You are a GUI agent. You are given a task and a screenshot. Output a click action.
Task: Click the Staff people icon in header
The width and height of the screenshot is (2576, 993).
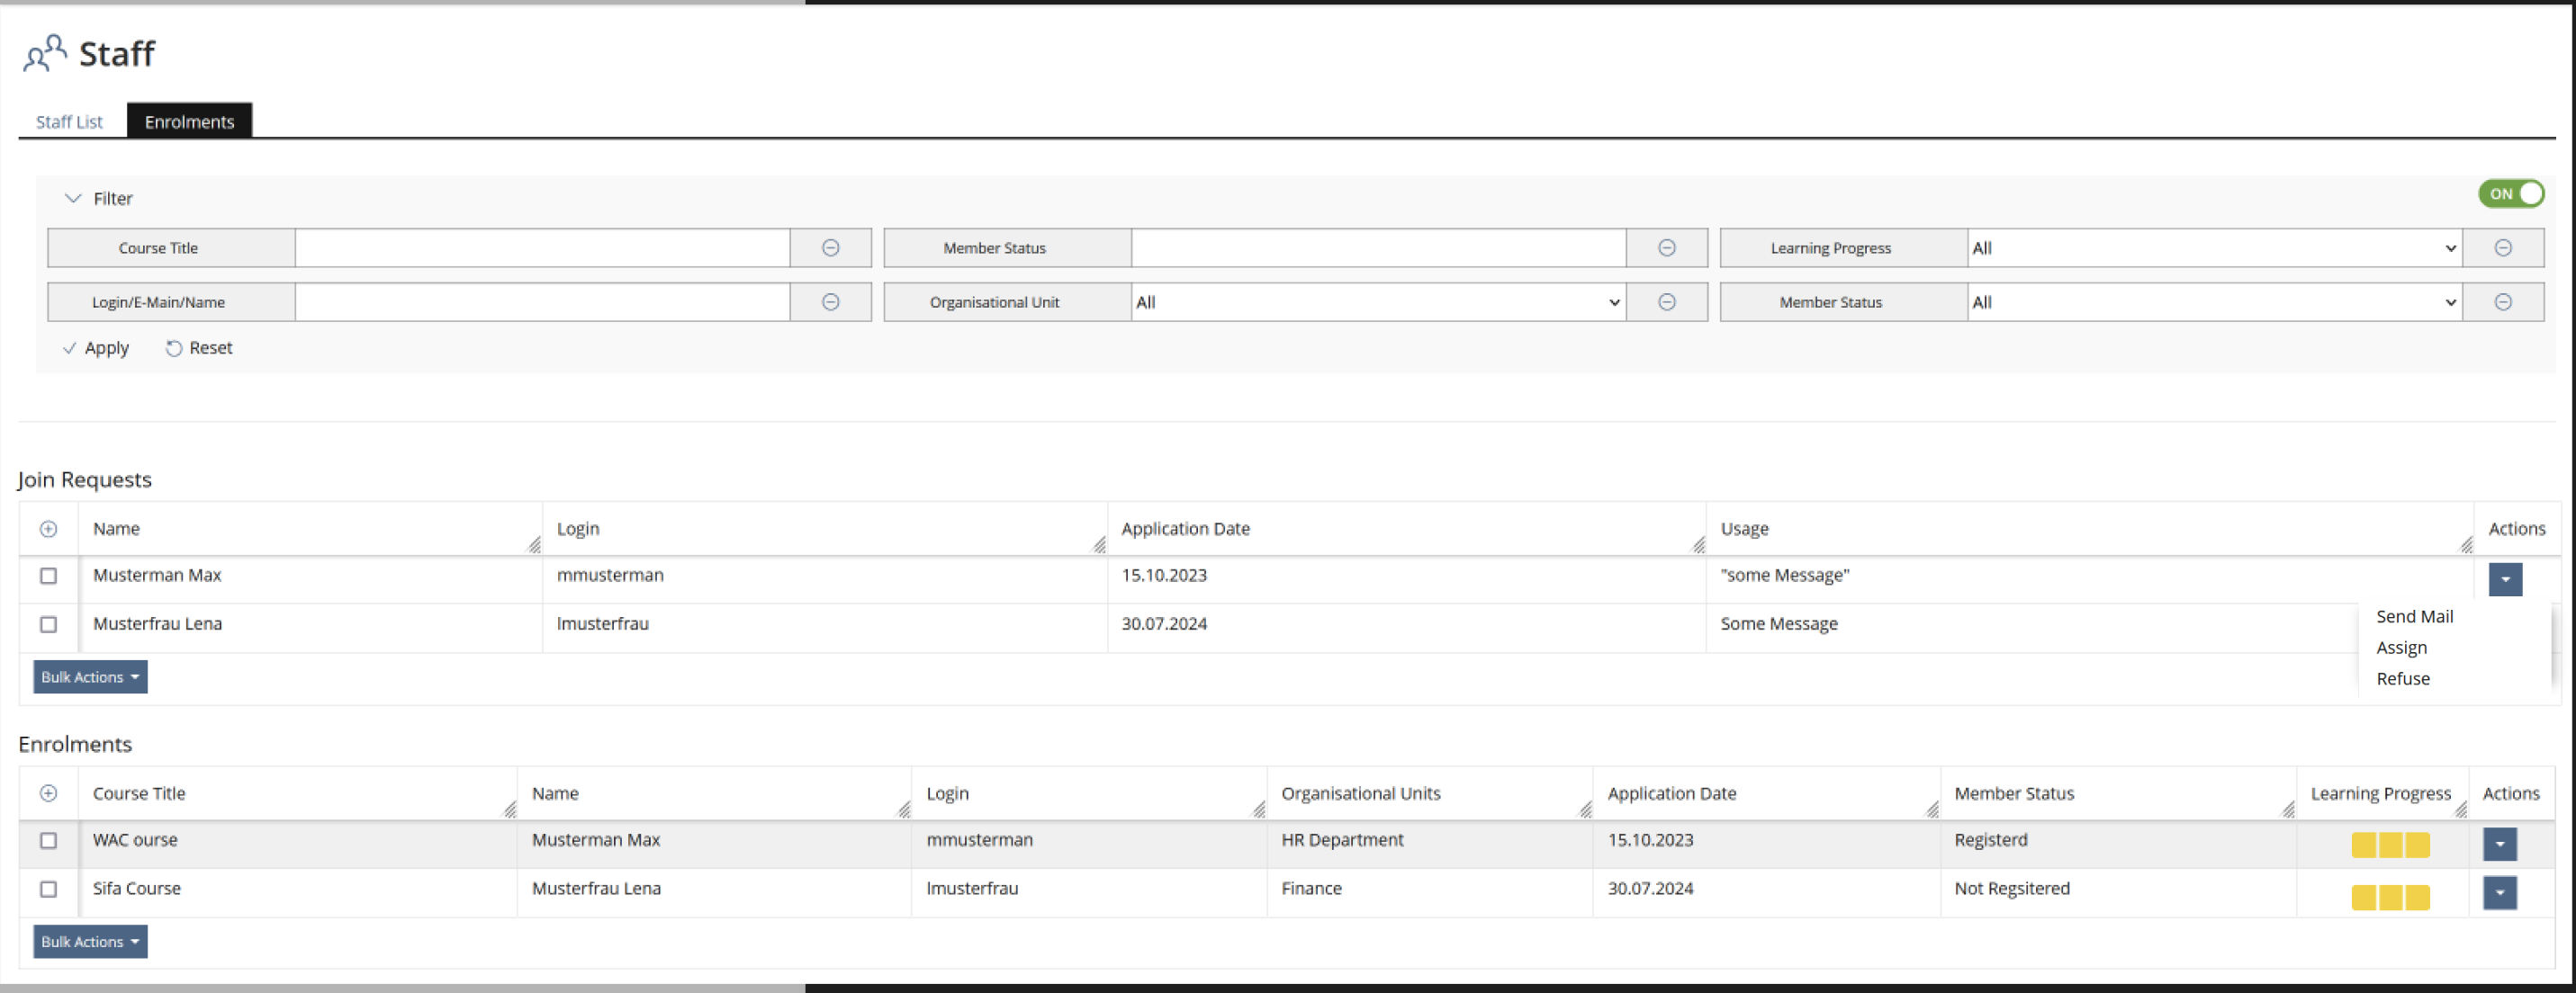point(45,53)
